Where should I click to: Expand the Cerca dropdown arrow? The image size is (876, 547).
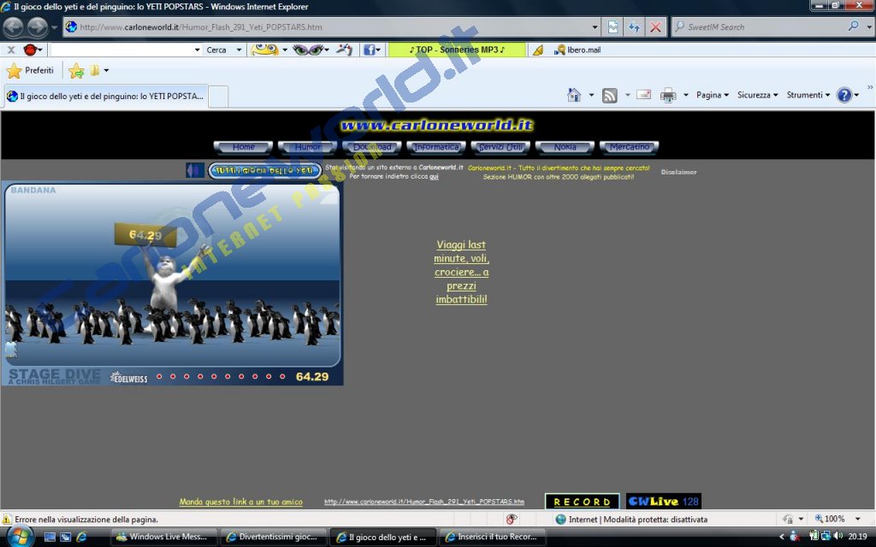coord(240,50)
